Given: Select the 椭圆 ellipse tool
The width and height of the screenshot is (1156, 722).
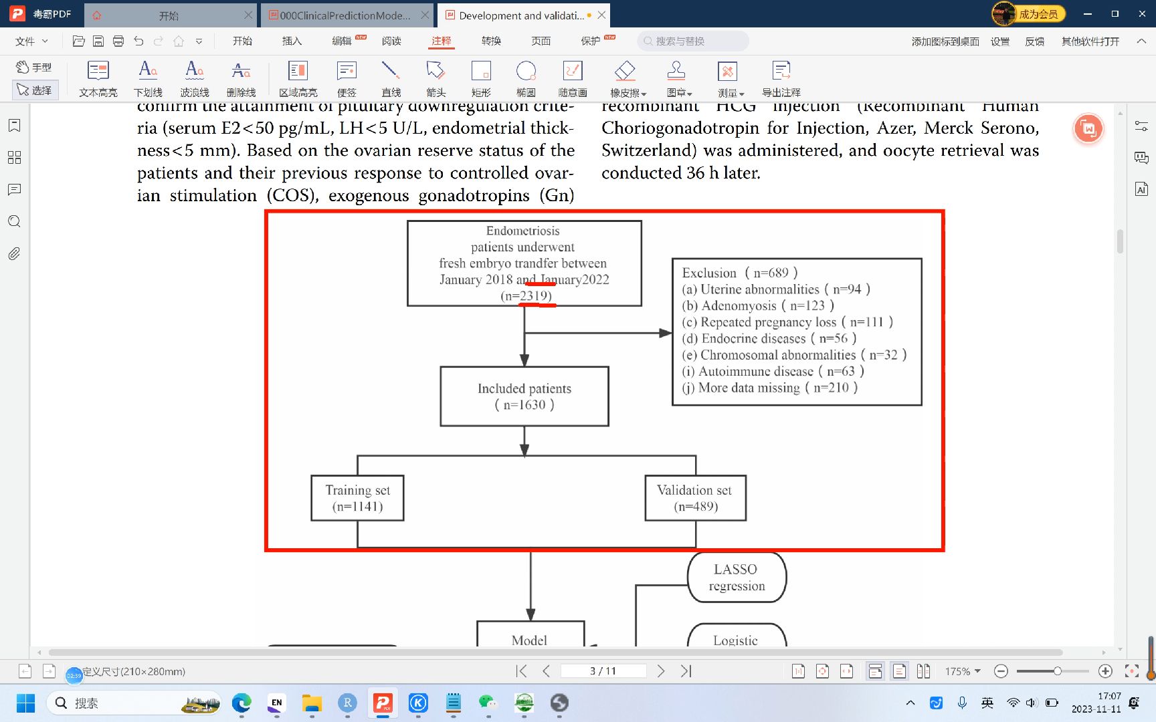Looking at the screenshot, I should pos(526,79).
